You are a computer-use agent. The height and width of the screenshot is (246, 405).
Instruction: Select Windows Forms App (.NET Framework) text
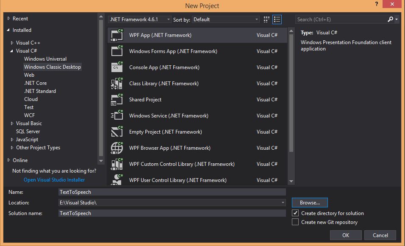(x=173, y=51)
